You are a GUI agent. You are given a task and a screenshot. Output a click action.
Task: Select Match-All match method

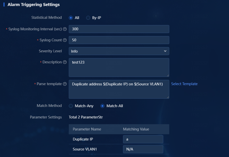(x=102, y=106)
